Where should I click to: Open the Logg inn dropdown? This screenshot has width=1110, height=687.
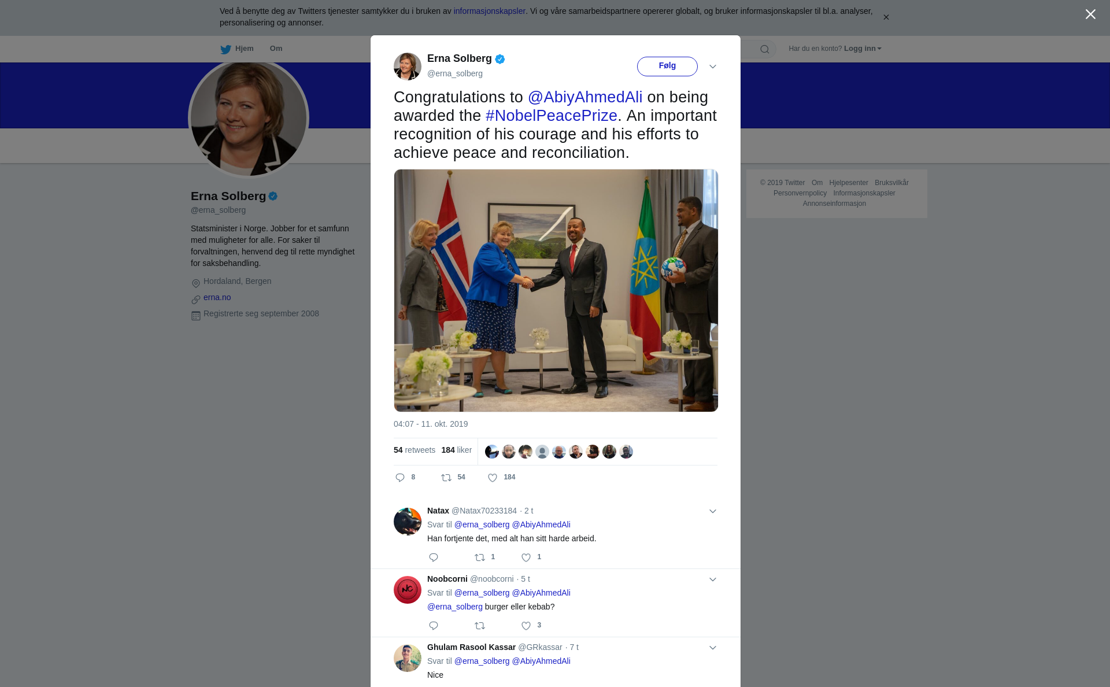863,49
